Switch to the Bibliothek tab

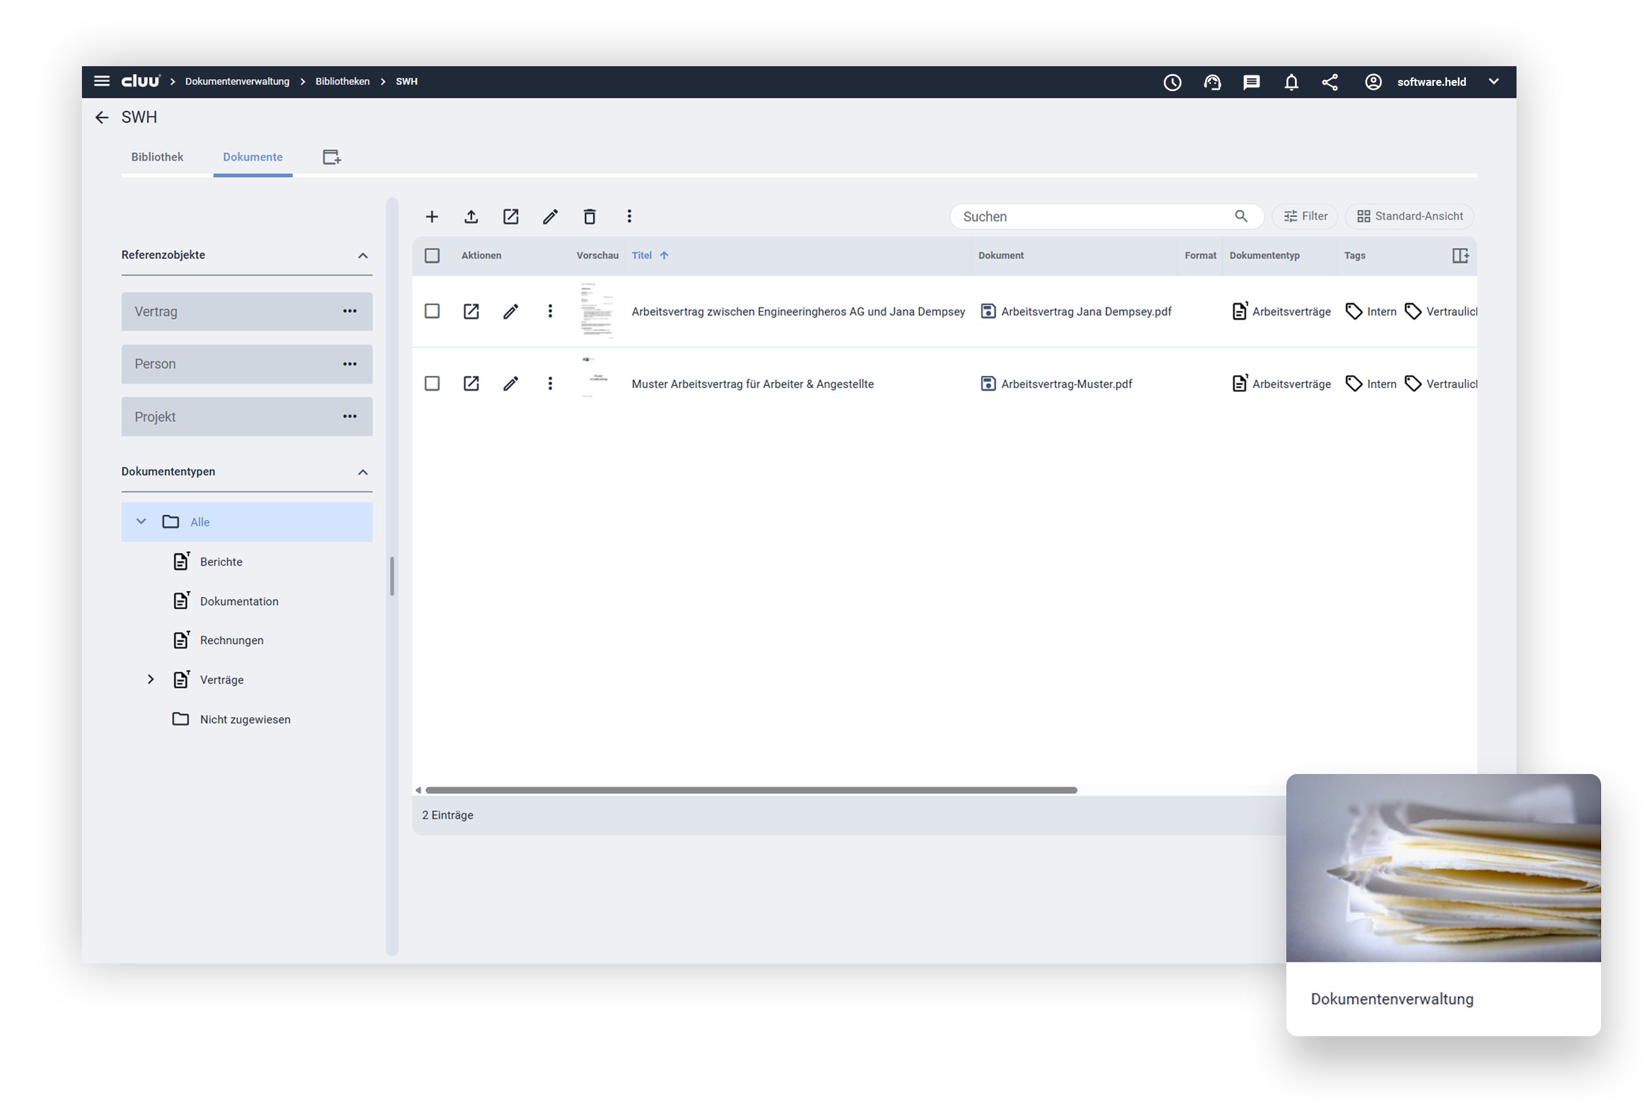click(x=157, y=157)
